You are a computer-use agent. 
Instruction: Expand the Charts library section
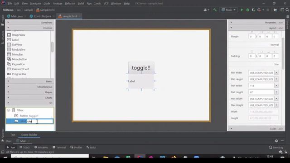point(30,98)
